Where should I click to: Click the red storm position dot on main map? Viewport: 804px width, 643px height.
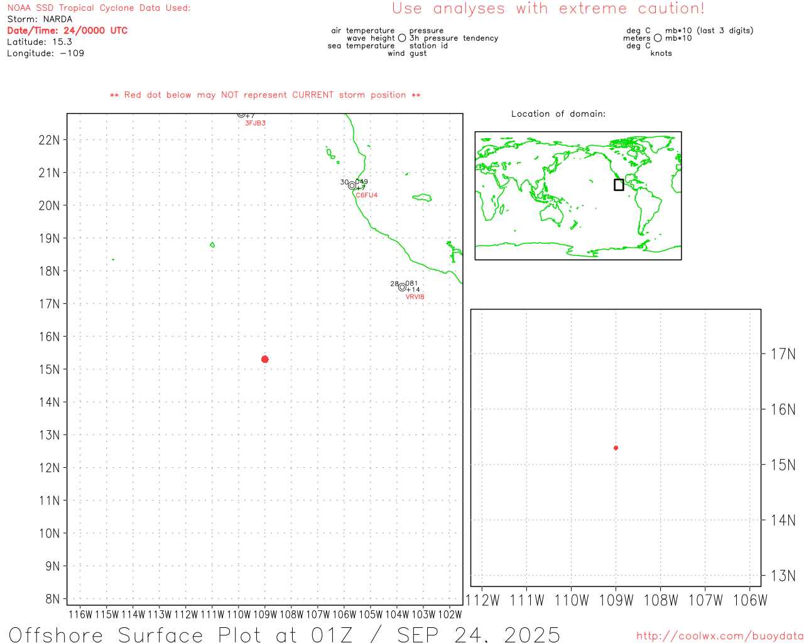(x=264, y=359)
